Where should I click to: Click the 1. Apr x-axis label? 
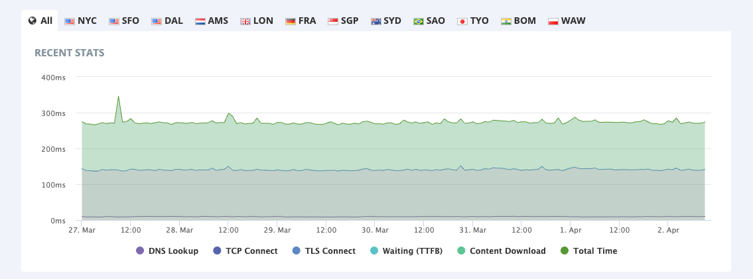pos(571,230)
